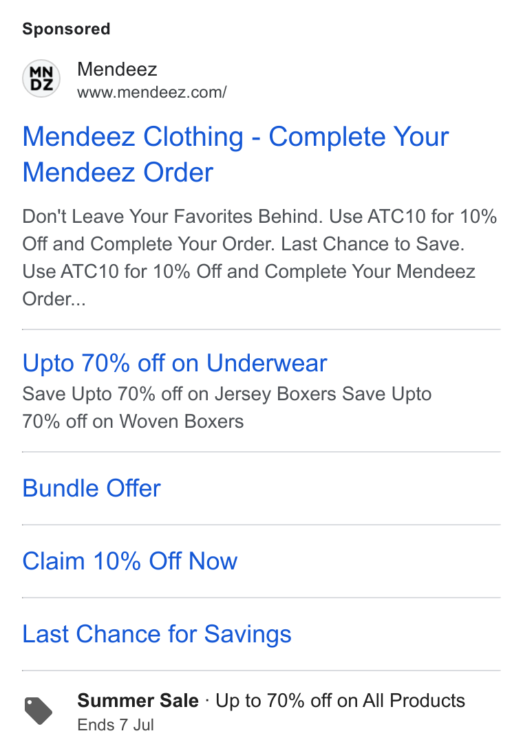
Task: Open the Upto 70% off on Underwear sitelink
Action: coord(175,362)
